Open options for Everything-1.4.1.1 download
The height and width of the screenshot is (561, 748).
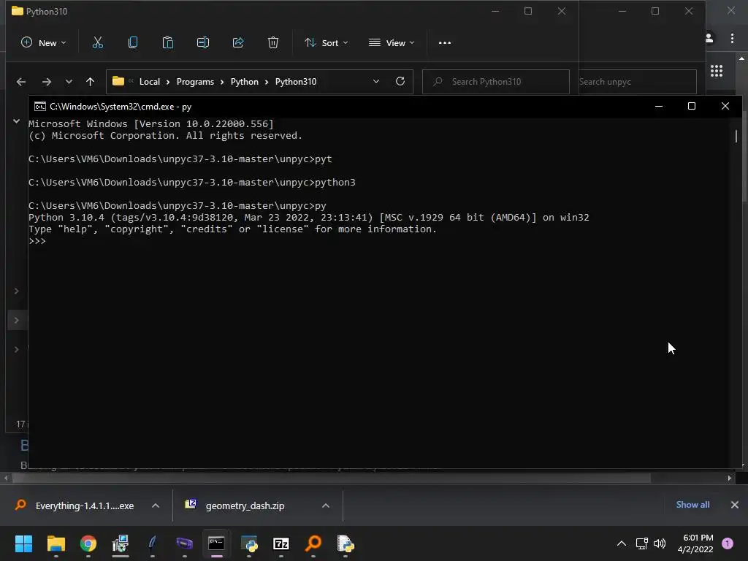coord(156,505)
